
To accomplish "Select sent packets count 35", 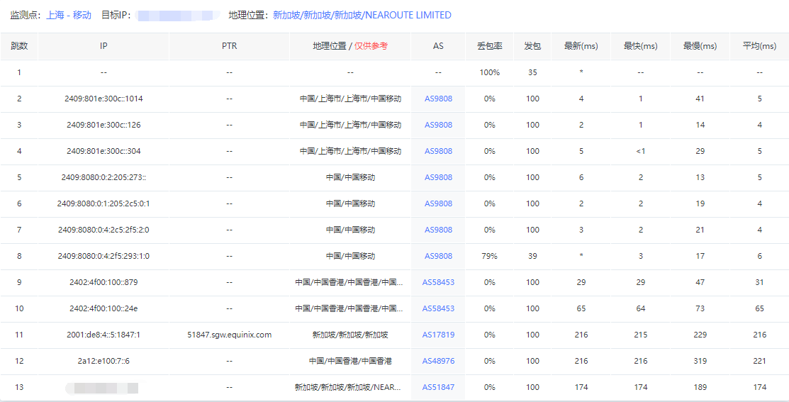I will click(532, 72).
